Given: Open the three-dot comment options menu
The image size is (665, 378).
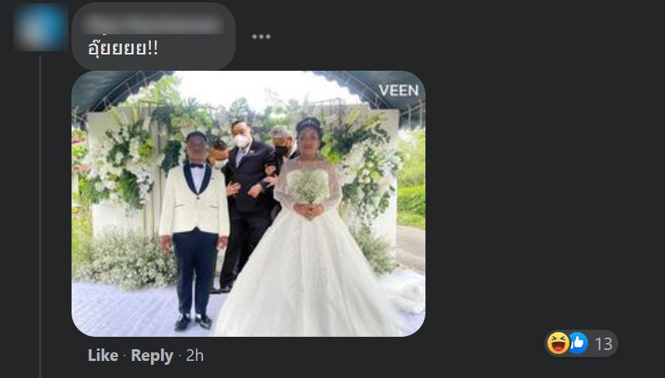Looking at the screenshot, I should tap(261, 37).
